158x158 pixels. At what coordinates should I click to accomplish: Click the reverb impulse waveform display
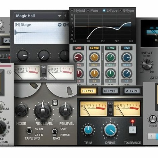tap(41, 33)
